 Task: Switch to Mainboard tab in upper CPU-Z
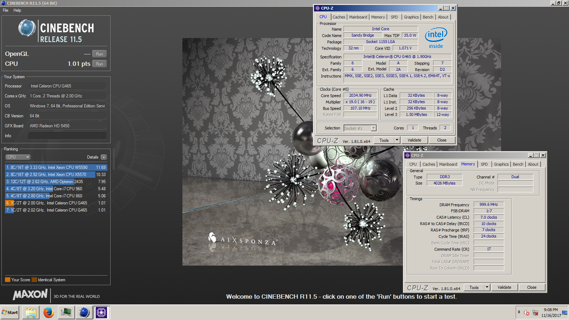358,17
